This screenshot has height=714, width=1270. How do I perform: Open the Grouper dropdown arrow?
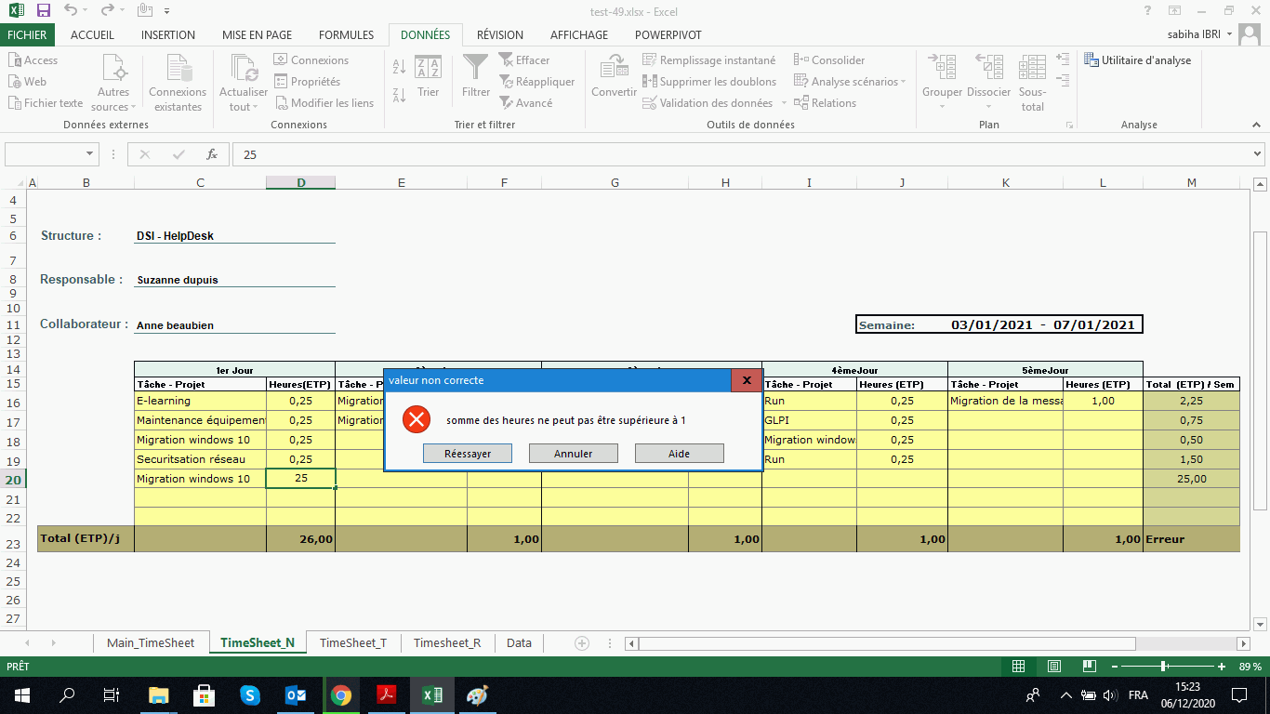pos(942,106)
